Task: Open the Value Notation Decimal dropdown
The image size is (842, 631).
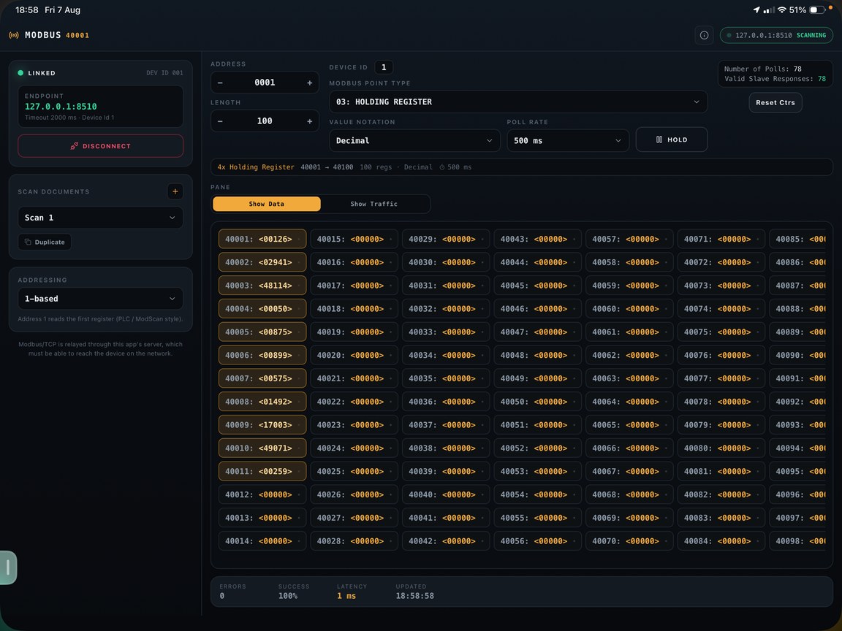Action: (x=414, y=140)
